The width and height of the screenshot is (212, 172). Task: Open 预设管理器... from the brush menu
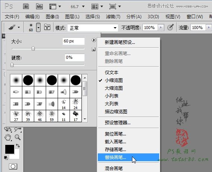point(118,123)
